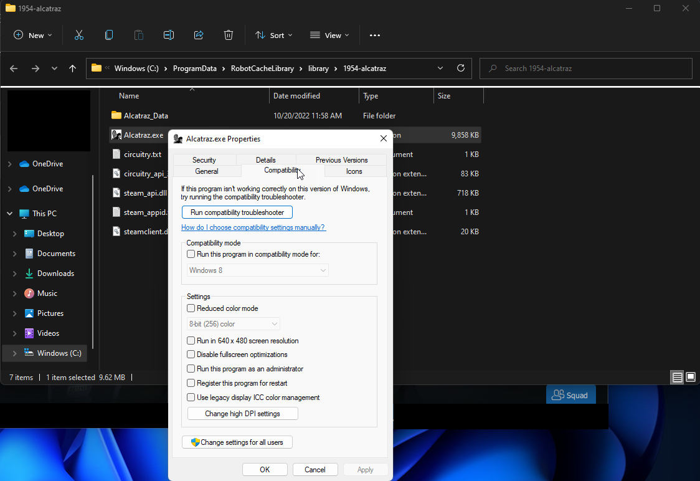Switch to large thumbnails view icon
This screenshot has height=481, width=700.
click(691, 378)
